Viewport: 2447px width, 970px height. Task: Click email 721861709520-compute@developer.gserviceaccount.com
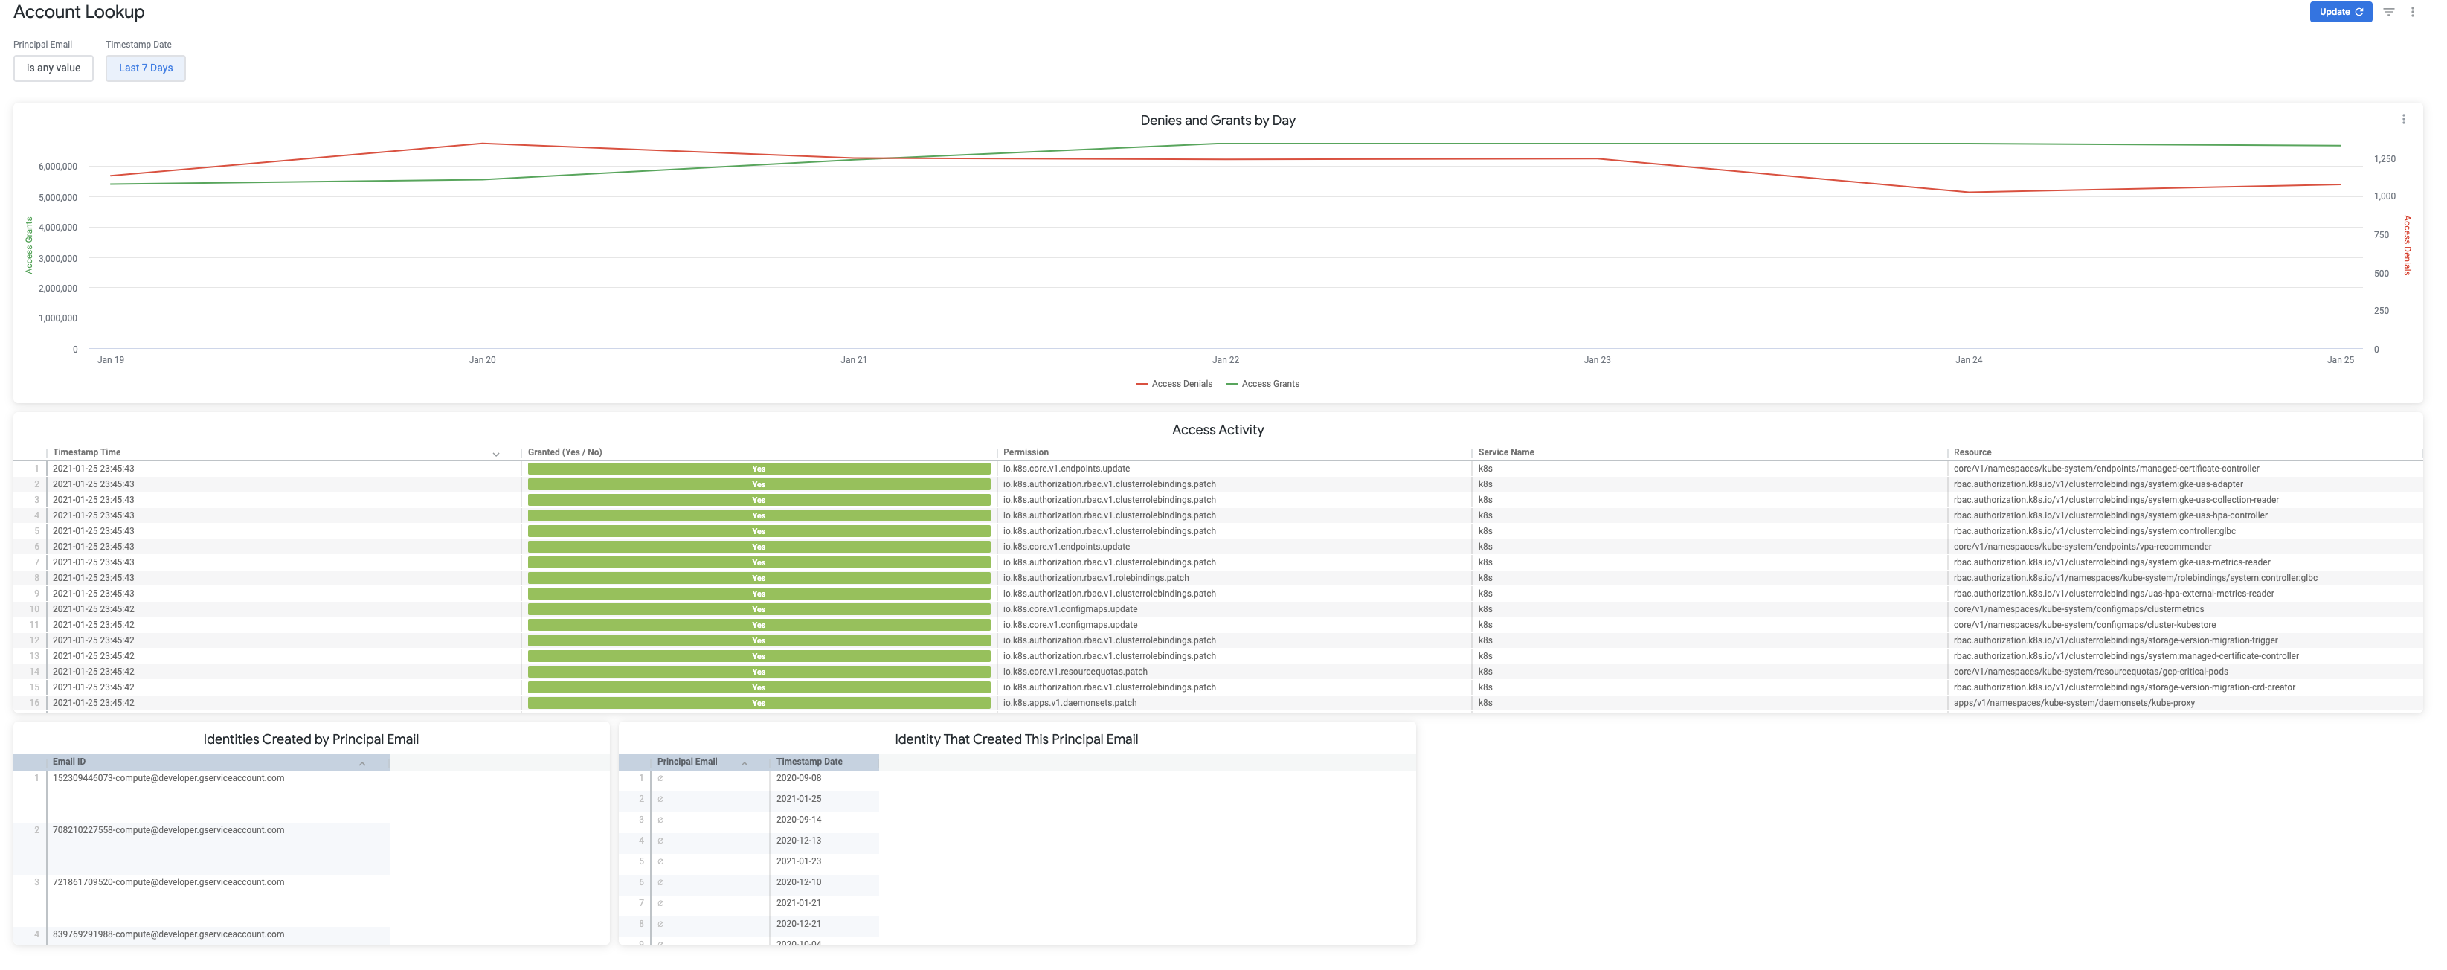(x=168, y=882)
